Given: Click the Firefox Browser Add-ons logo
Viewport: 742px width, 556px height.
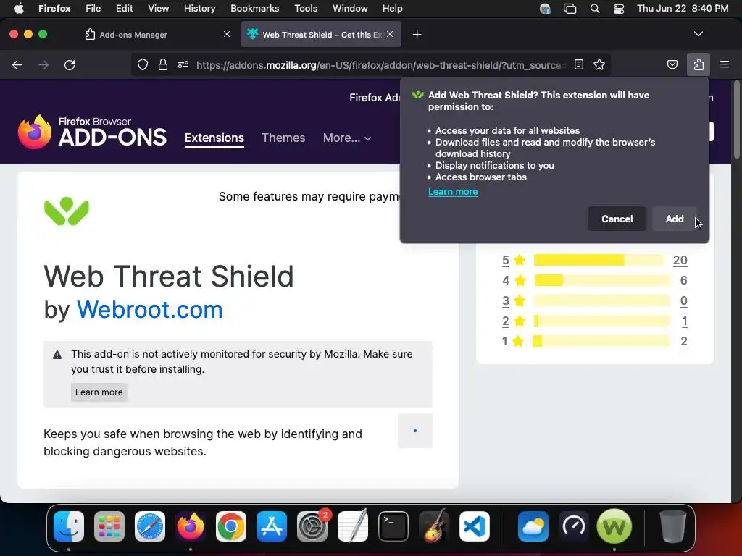Looking at the screenshot, I should 92,132.
